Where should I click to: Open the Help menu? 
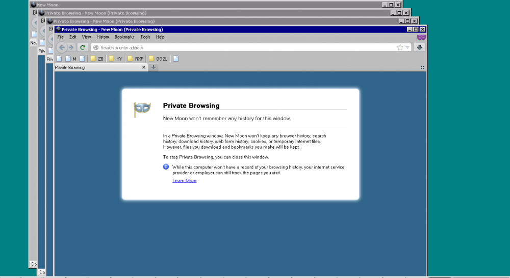tap(160, 37)
